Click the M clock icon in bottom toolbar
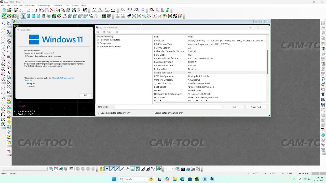 pos(153,169)
